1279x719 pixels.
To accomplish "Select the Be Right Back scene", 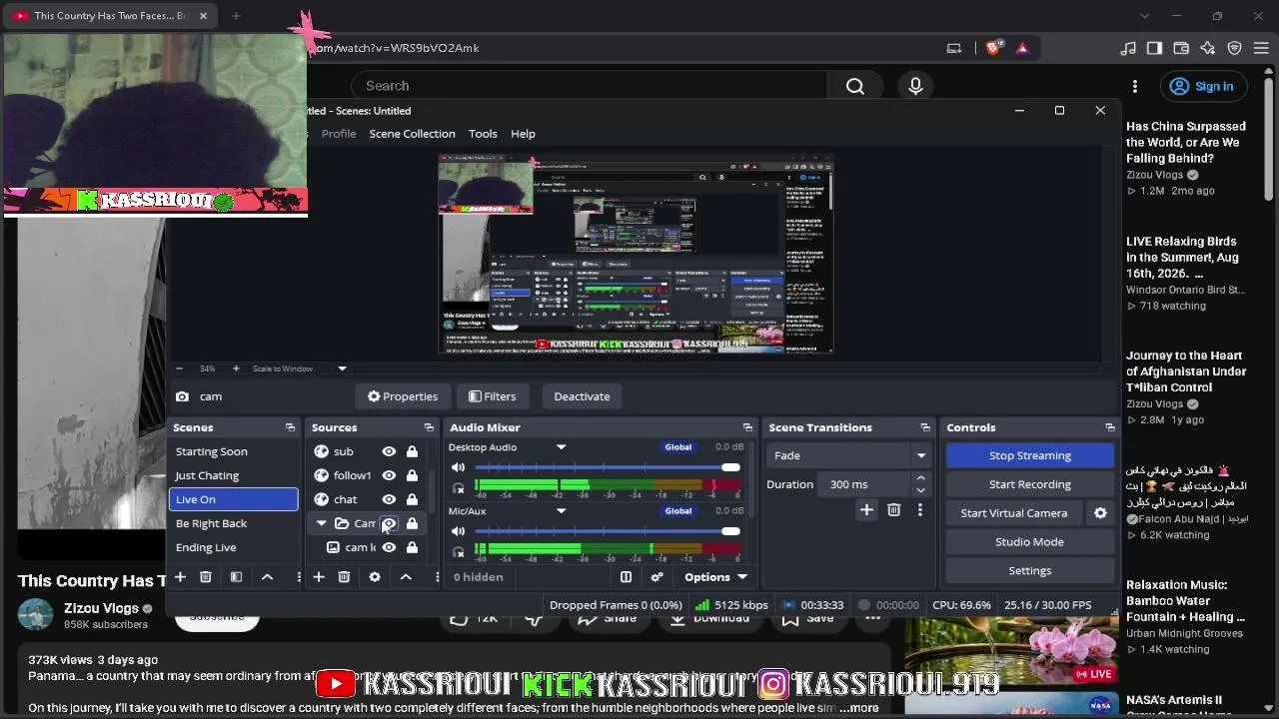I will pyautogui.click(x=234, y=523).
